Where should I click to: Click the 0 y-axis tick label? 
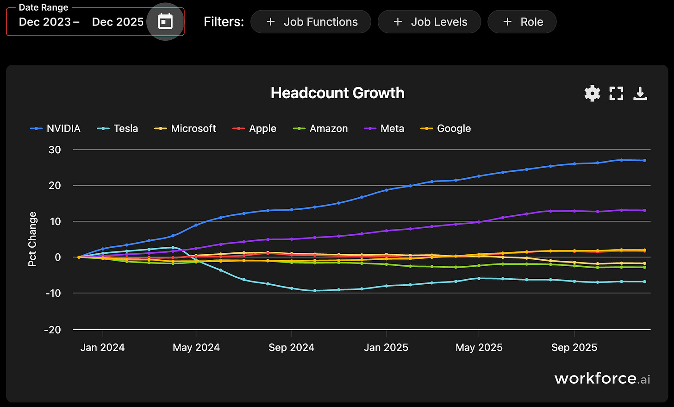point(58,257)
